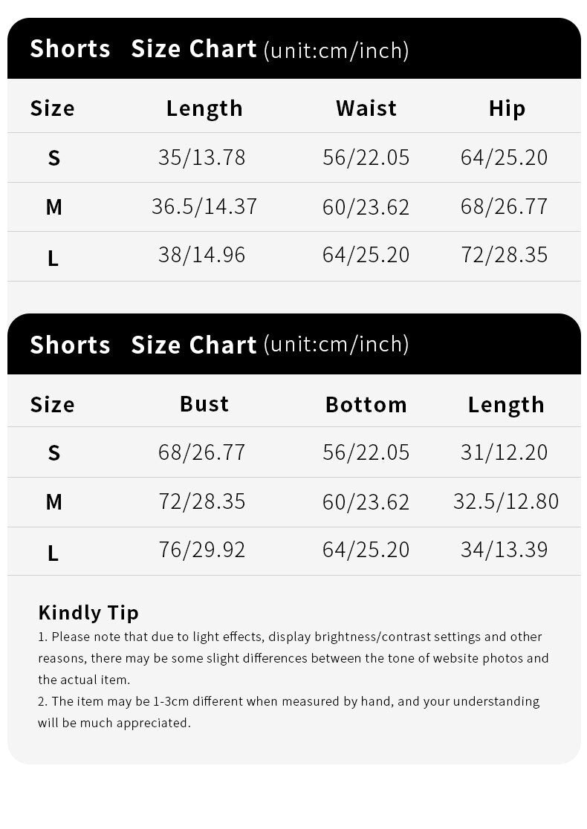
Task: Select the 32.5/12.80 measurement cell
Action: (x=506, y=501)
